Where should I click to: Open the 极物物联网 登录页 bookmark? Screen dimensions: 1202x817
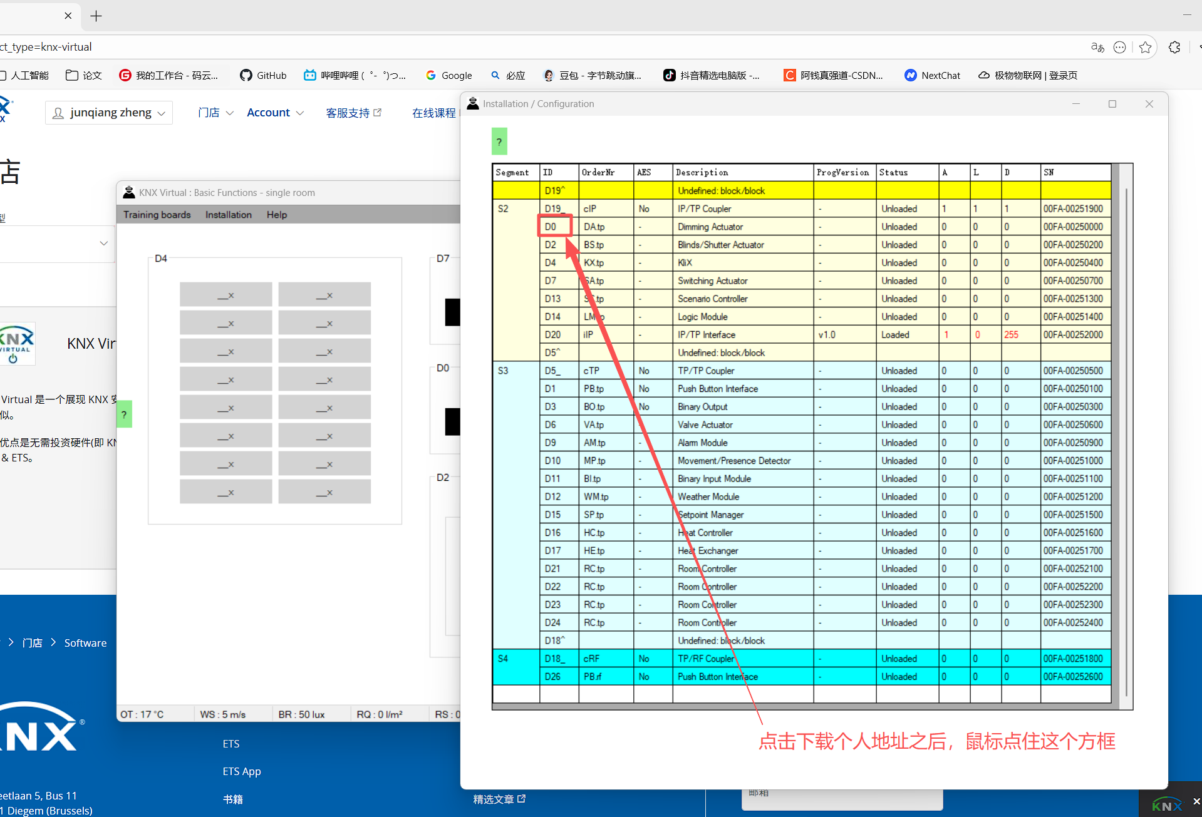1028,75
